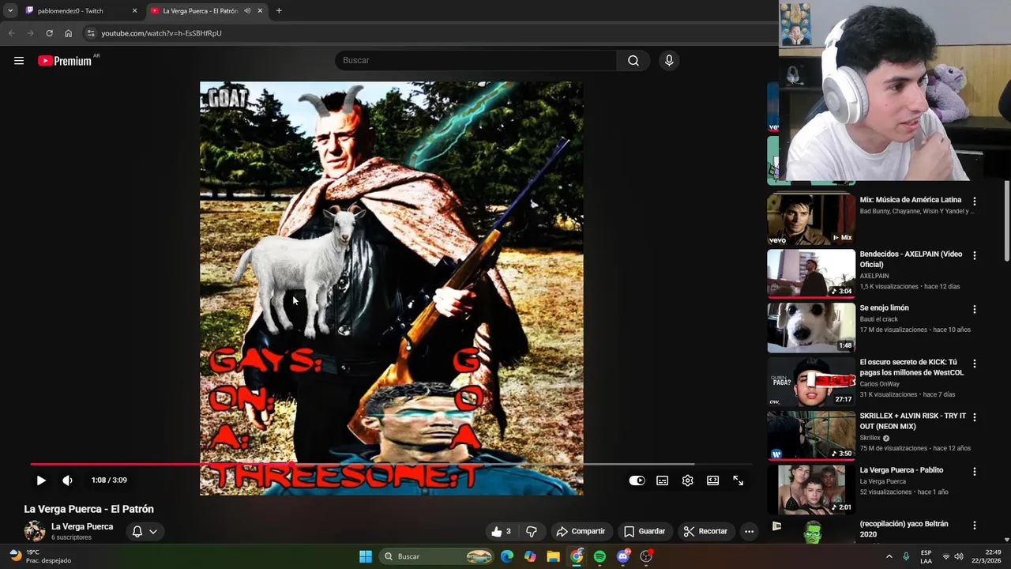Reload the current page

click(49, 33)
